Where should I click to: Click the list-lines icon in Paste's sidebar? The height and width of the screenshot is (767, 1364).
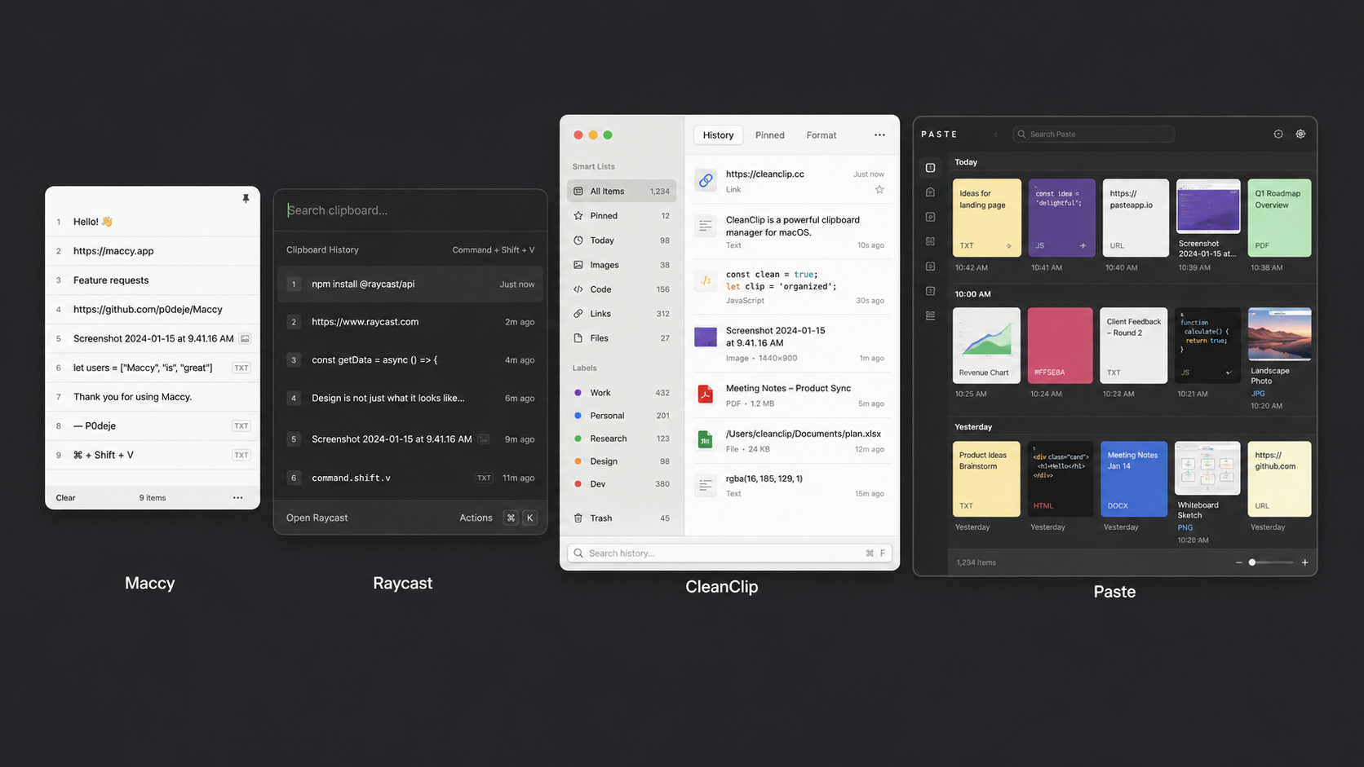(930, 315)
